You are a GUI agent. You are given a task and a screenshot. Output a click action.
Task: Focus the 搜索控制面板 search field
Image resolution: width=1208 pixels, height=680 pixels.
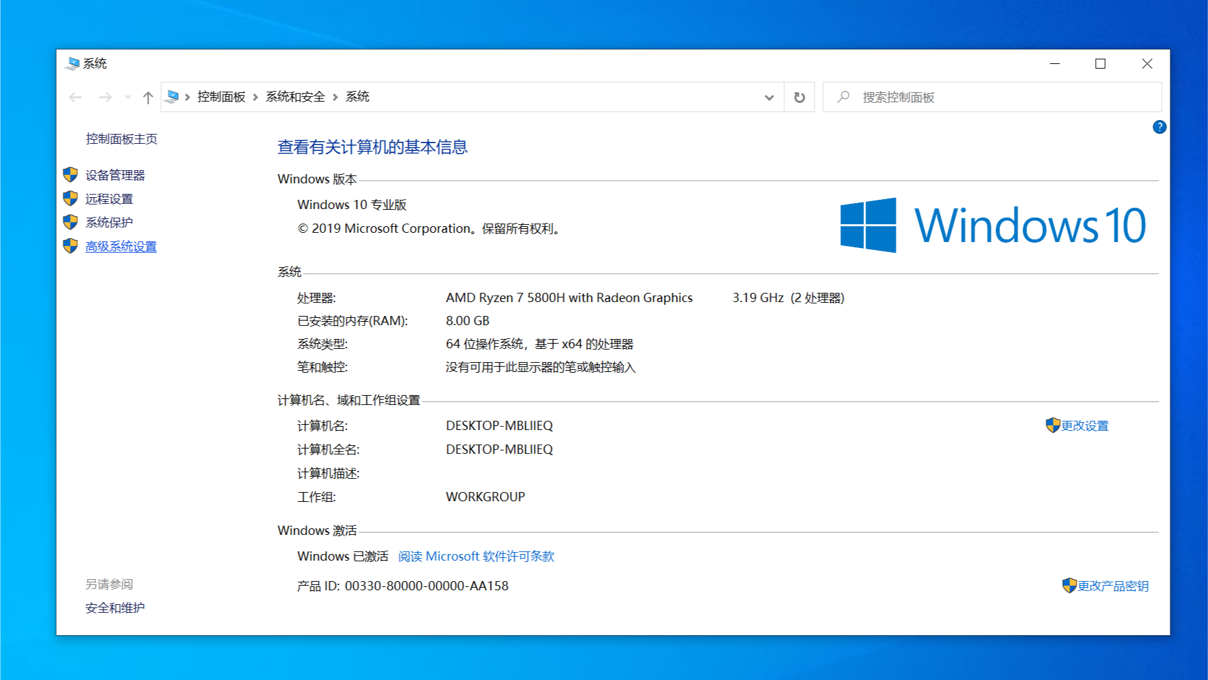click(x=992, y=97)
